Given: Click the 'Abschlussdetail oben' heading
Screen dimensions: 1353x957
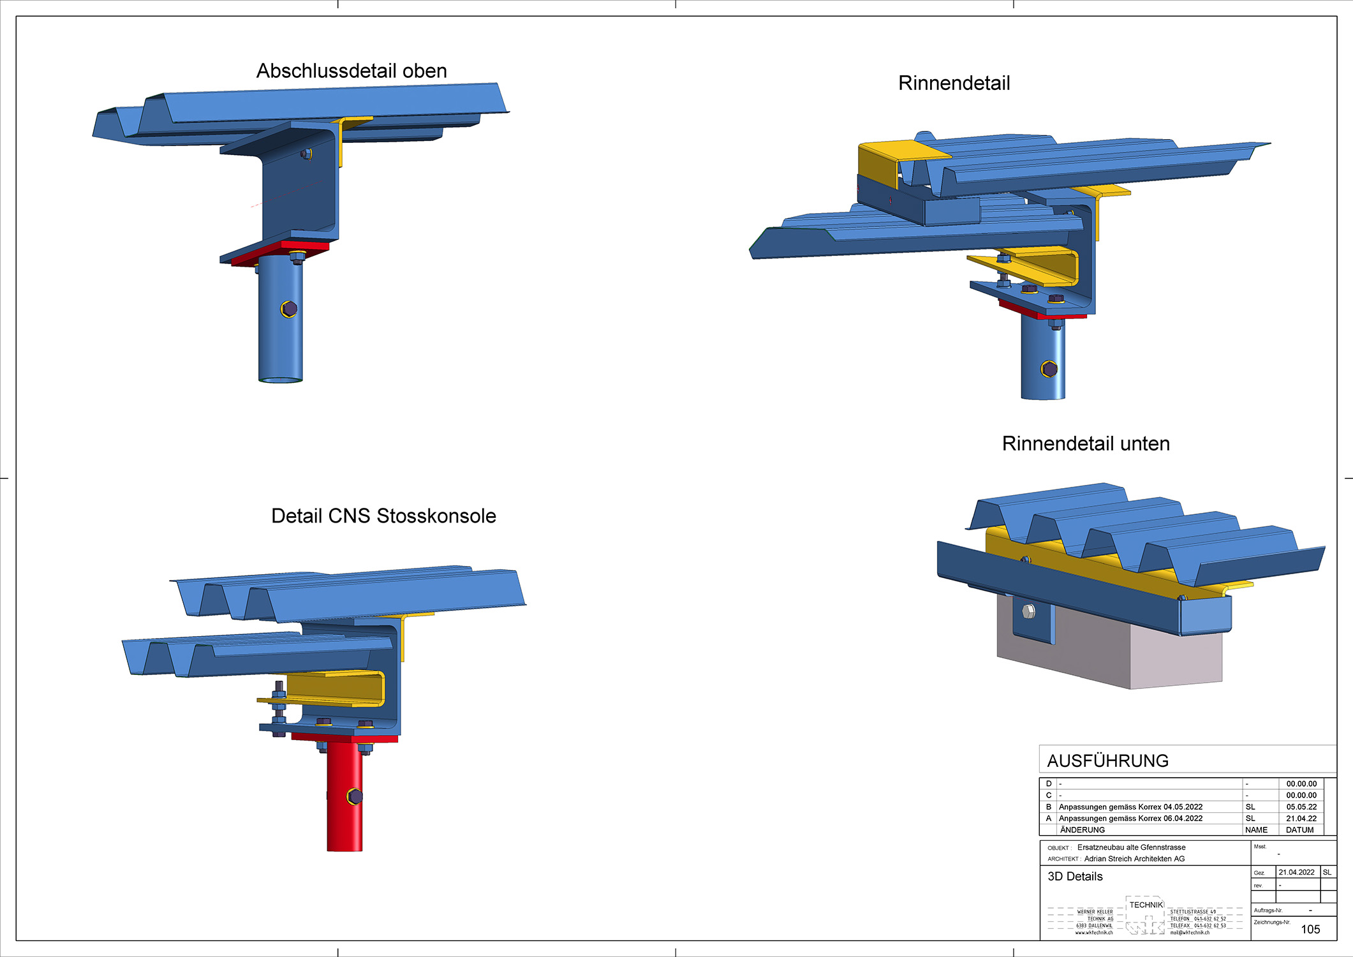Looking at the screenshot, I should [351, 71].
